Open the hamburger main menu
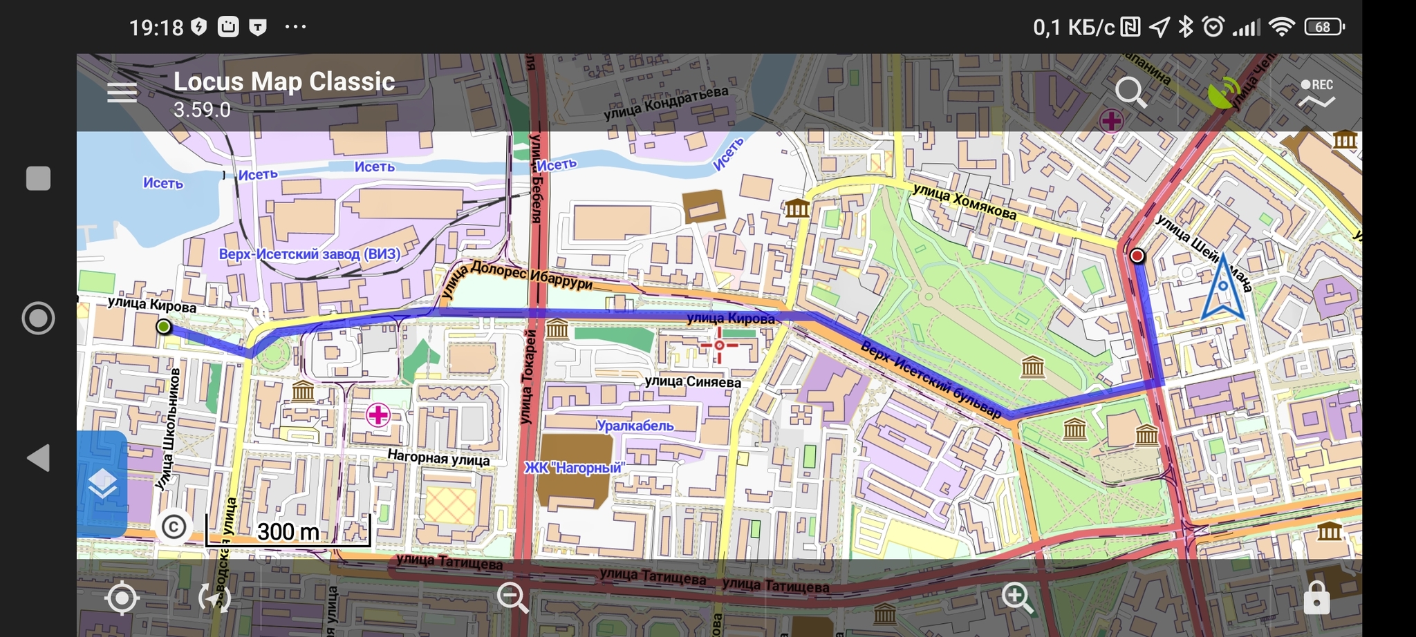 pyautogui.click(x=122, y=93)
